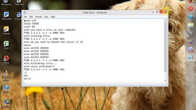Click the colorful stacked books taskbar icon
Viewport: 196px width, 110px height.
[x=190, y=41]
